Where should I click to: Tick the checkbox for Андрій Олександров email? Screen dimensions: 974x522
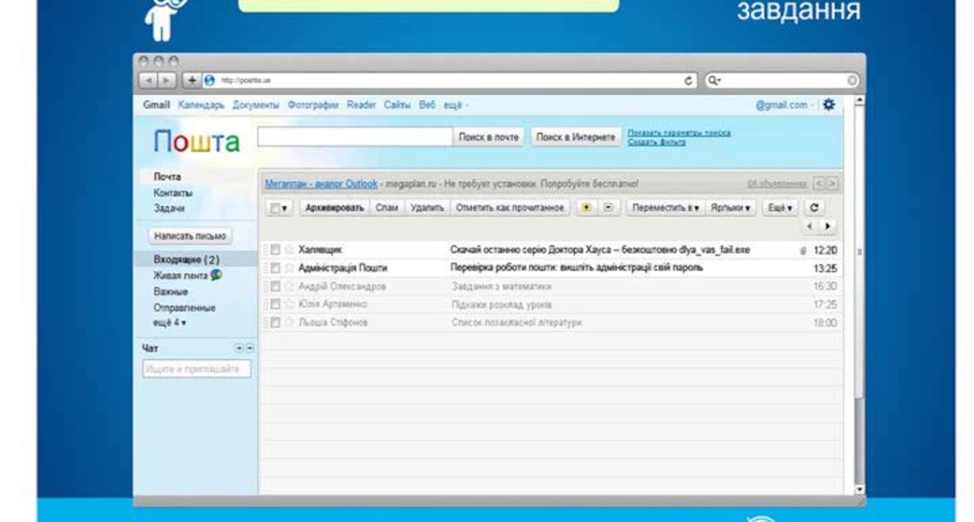click(275, 287)
